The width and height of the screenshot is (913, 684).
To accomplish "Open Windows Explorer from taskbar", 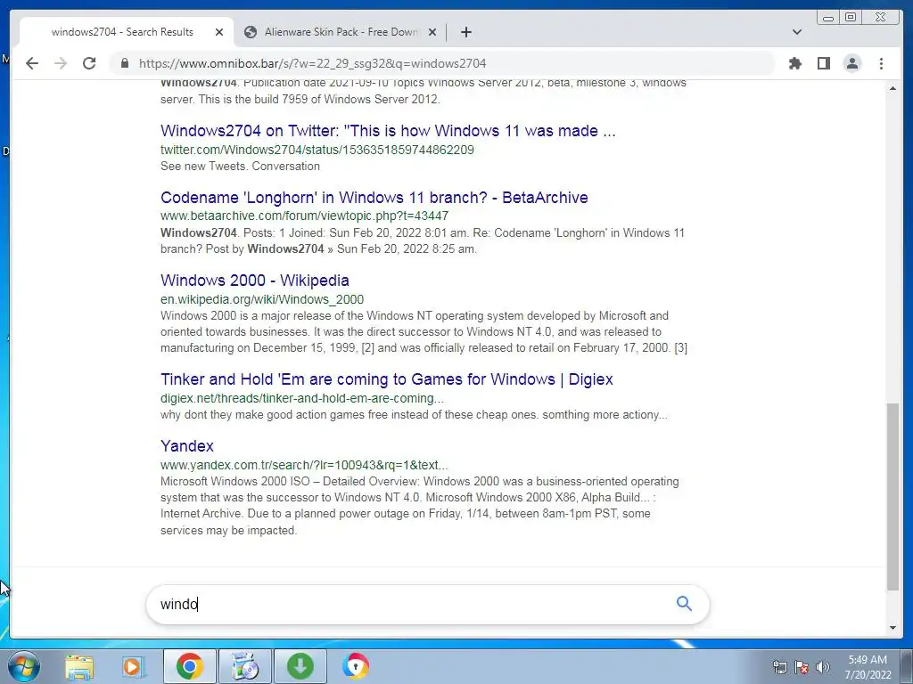I will [x=79, y=666].
